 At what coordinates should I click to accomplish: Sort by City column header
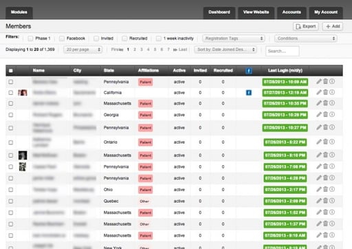click(x=77, y=70)
